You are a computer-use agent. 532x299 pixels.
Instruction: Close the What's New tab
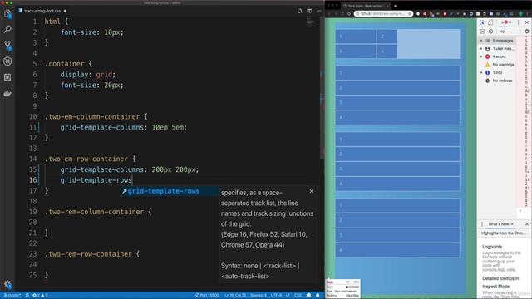(x=512, y=224)
